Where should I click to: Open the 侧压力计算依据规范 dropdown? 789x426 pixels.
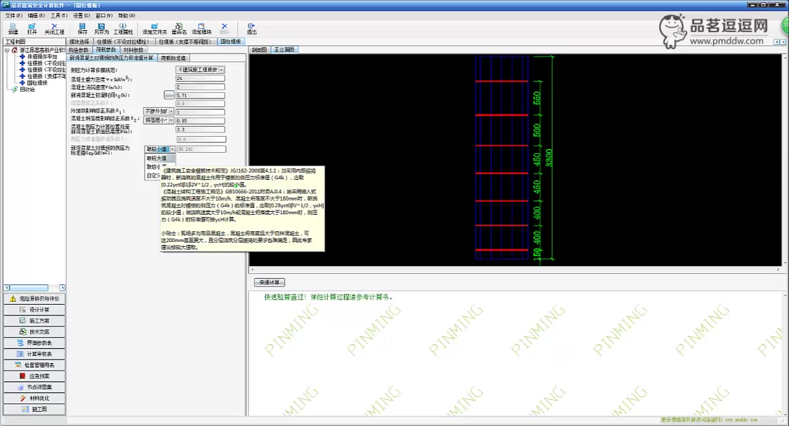(x=221, y=70)
